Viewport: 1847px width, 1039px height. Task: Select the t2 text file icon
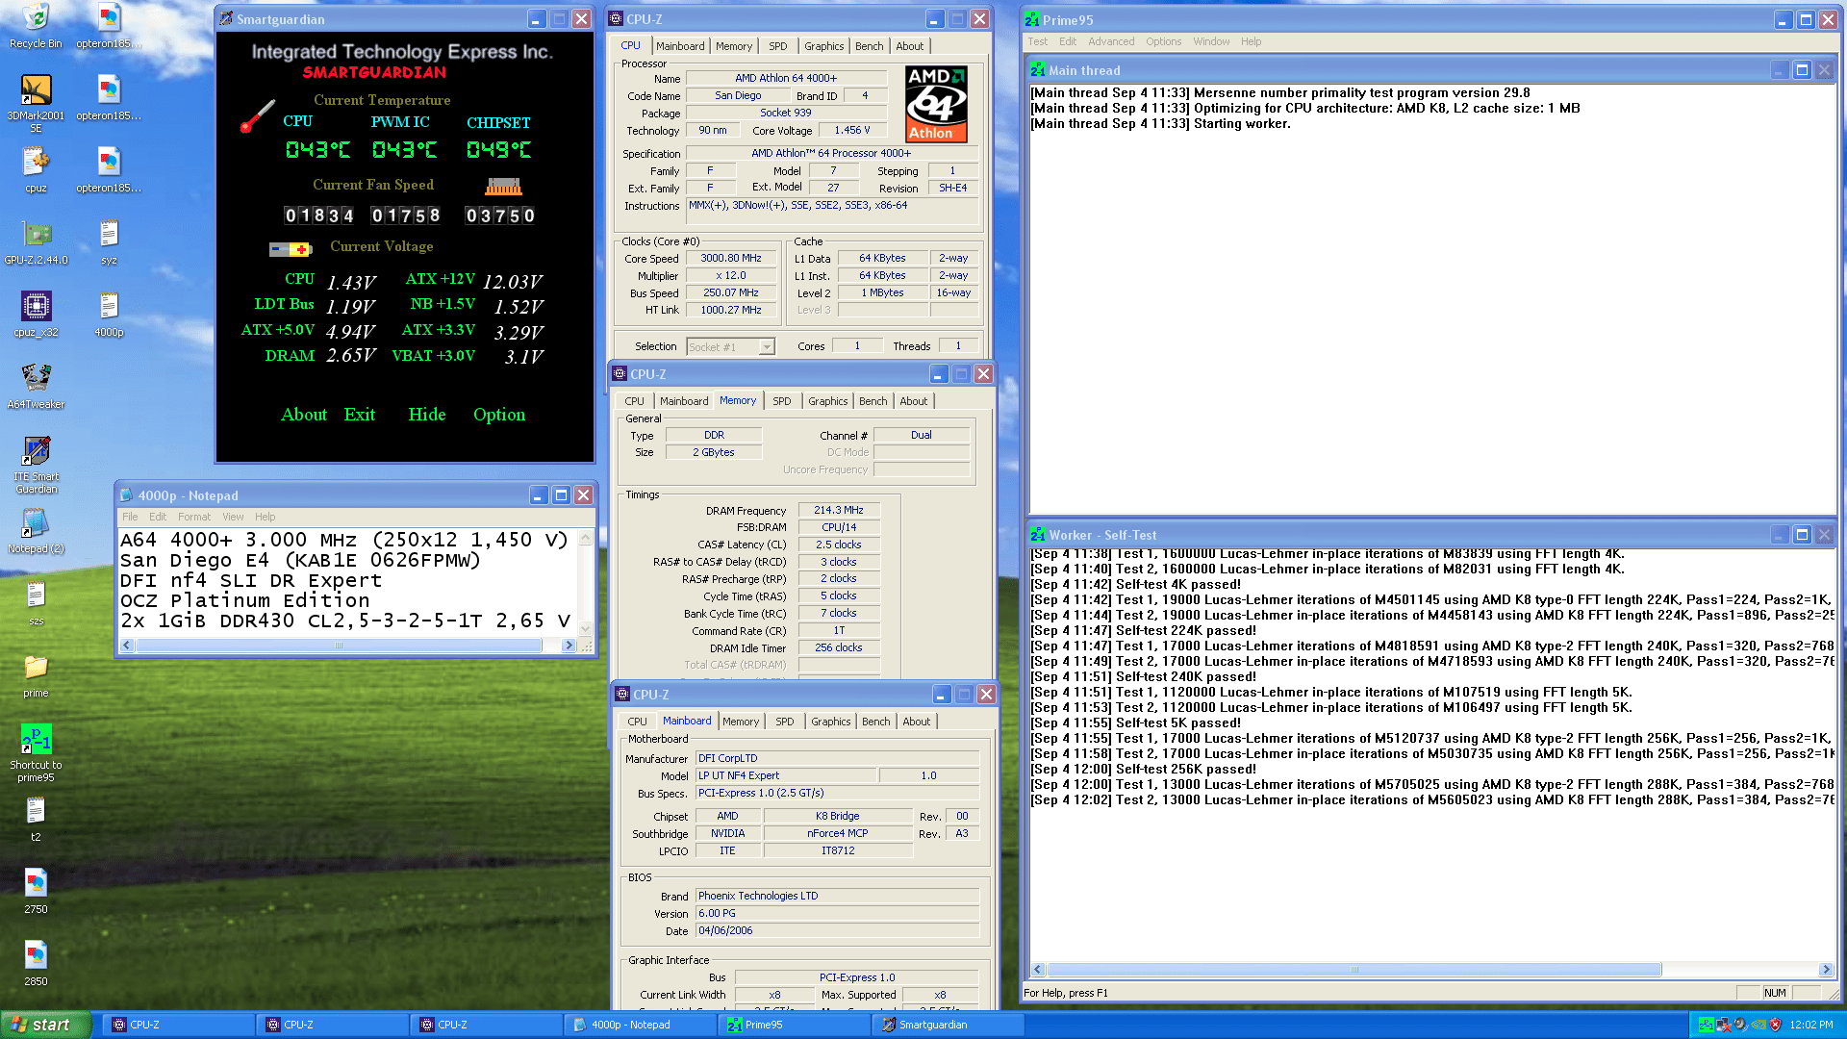[x=36, y=819]
